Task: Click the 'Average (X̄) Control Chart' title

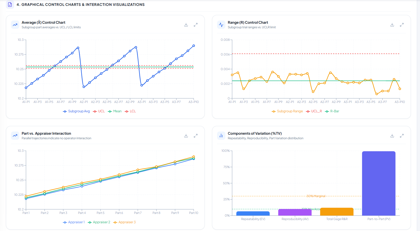Action: 43,22
